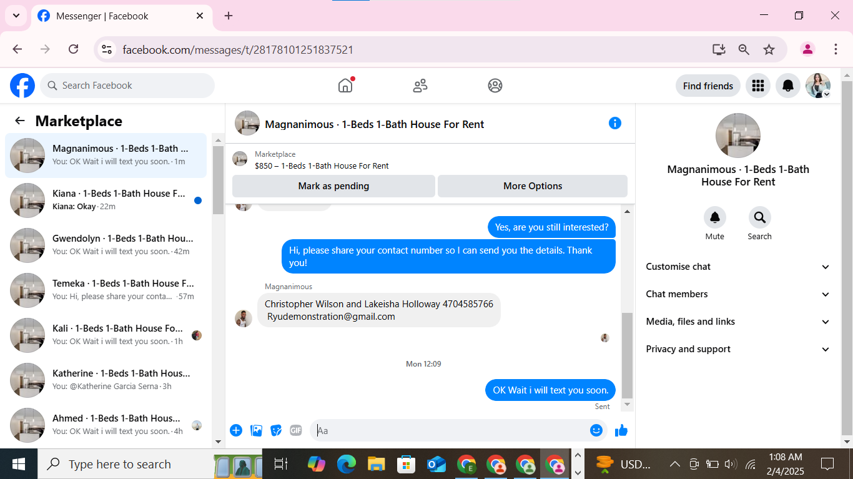Click the chat messages scrollbar thumb
This screenshot has width=853, height=479.
628,355
